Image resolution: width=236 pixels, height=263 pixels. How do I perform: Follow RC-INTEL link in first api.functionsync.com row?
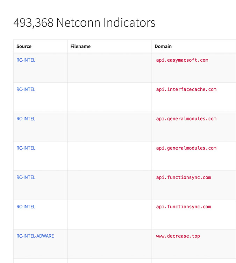pos(26,177)
